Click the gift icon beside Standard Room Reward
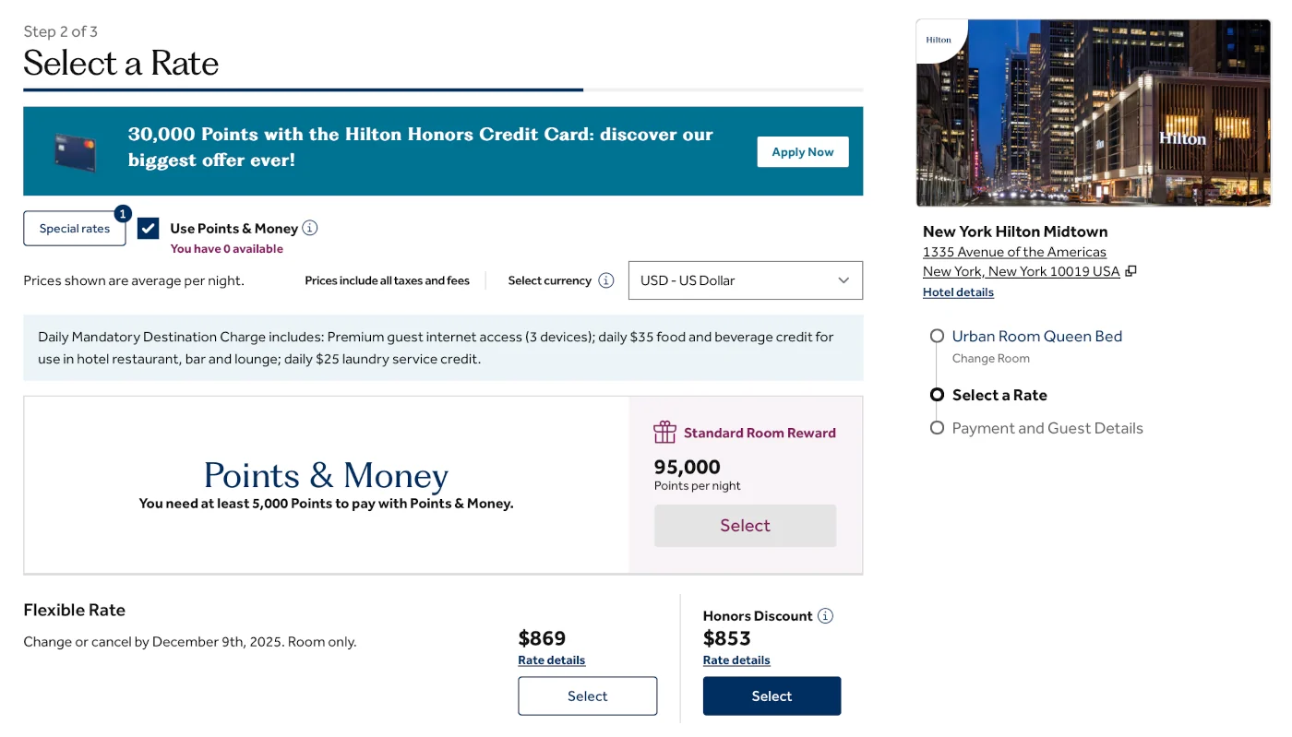Image resolution: width=1292 pixels, height=737 pixels. 664,432
